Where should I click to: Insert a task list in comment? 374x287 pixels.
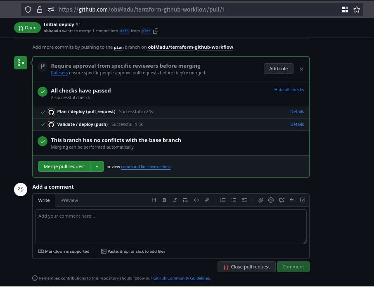click(244, 200)
